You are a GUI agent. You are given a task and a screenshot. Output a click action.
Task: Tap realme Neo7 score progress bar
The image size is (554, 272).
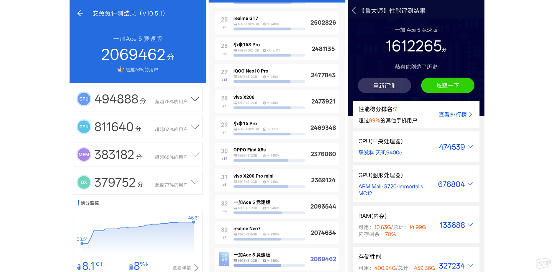point(269,239)
